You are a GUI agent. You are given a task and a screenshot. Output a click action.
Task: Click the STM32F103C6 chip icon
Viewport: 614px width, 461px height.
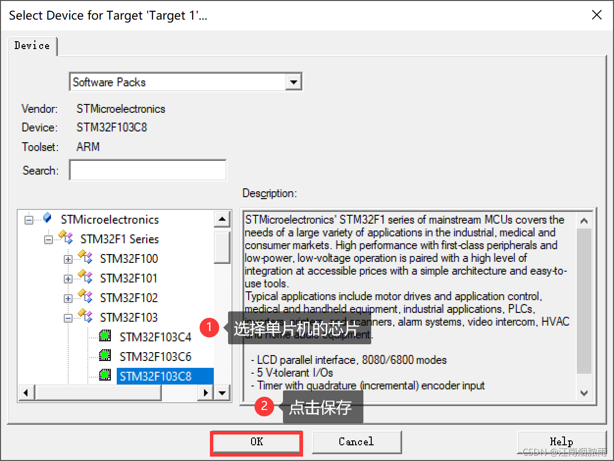(104, 356)
